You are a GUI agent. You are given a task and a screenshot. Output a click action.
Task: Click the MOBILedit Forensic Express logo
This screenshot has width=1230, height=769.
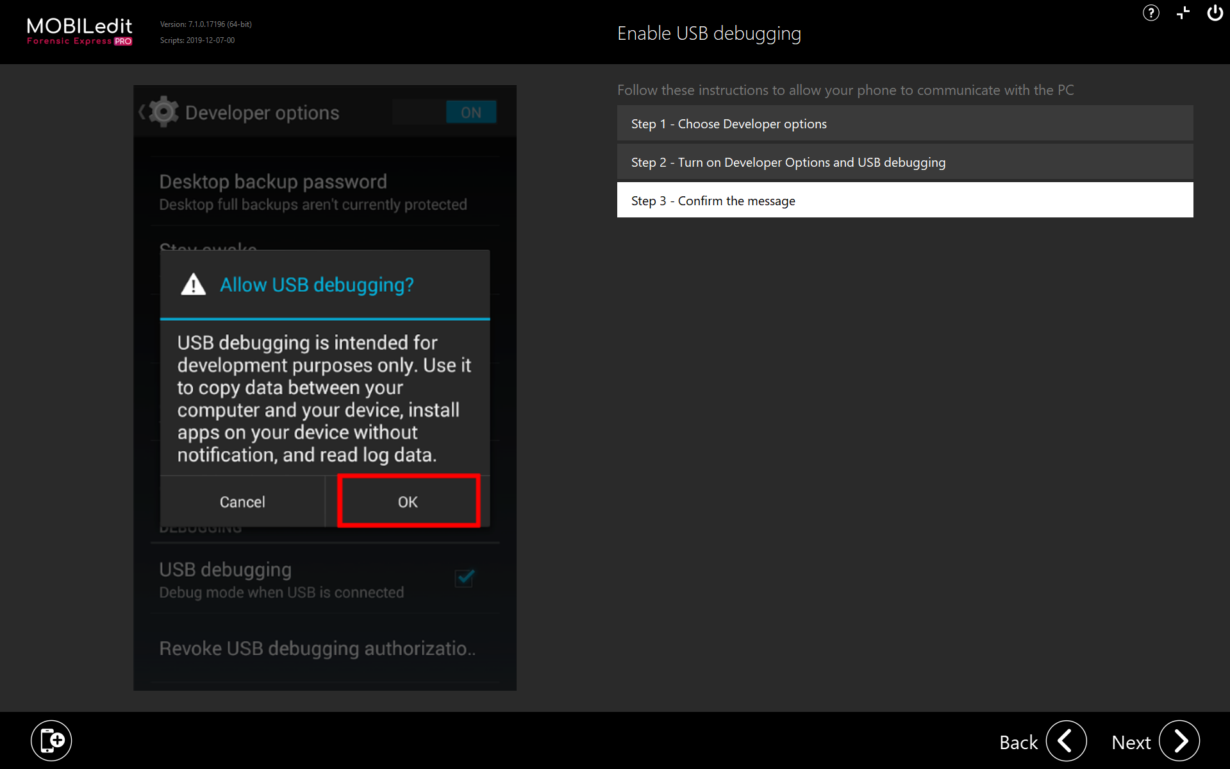click(79, 31)
